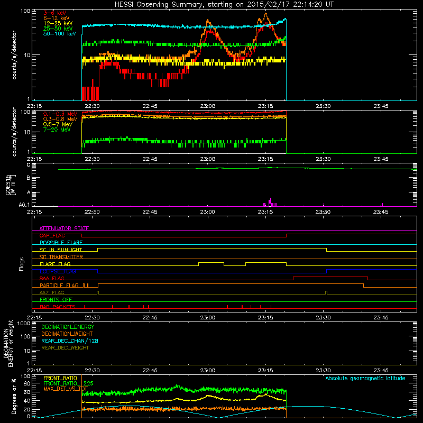Select the AAZ_FLAG label
Viewport: 423px width, 423px height.
point(52,292)
